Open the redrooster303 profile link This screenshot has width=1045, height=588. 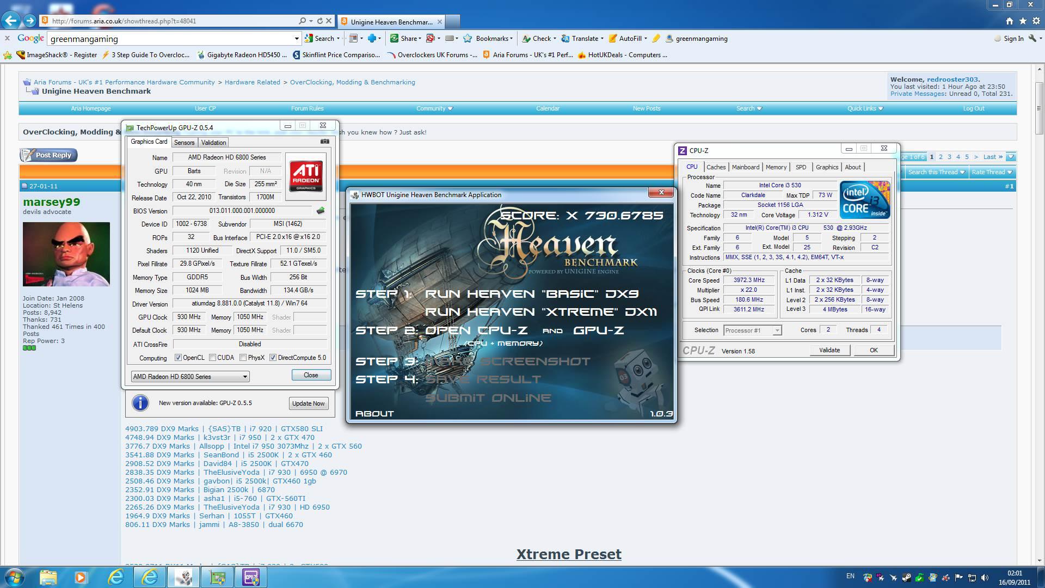click(x=952, y=79)
